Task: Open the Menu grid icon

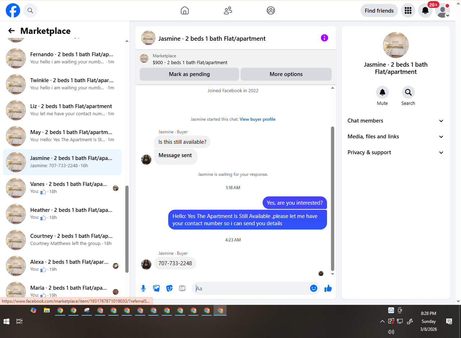Action: [408, 10]
